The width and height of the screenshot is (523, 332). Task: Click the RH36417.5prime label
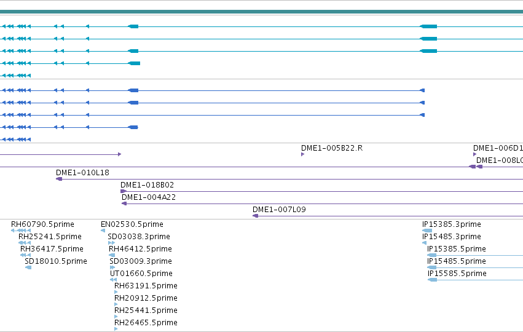tap(52, 249)
